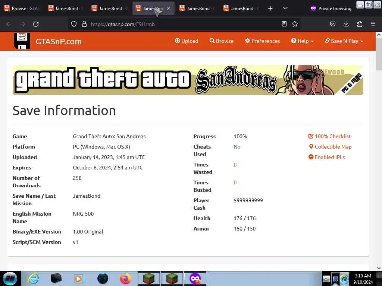Go back to previous page
382x286 pixels.
click(9, 24)
